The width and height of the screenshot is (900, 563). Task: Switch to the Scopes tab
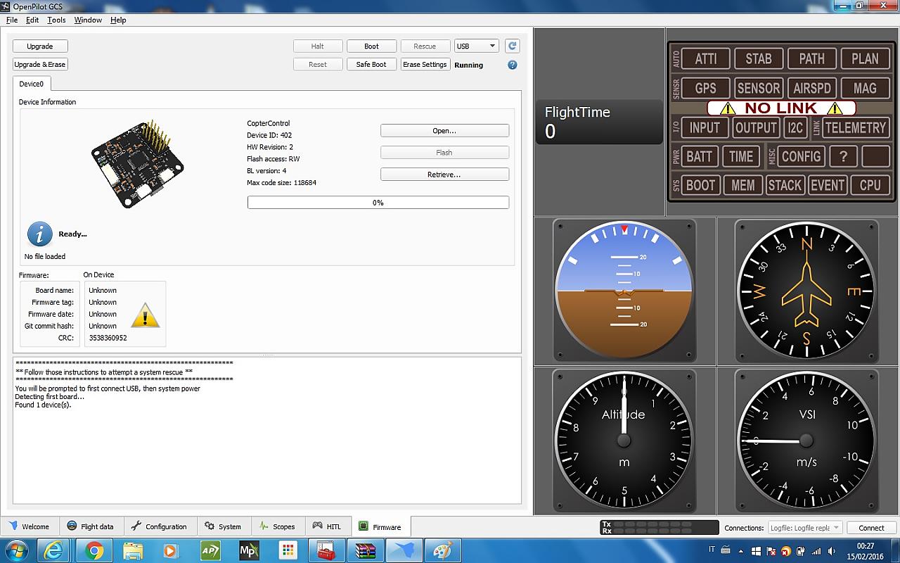(278, 526)
